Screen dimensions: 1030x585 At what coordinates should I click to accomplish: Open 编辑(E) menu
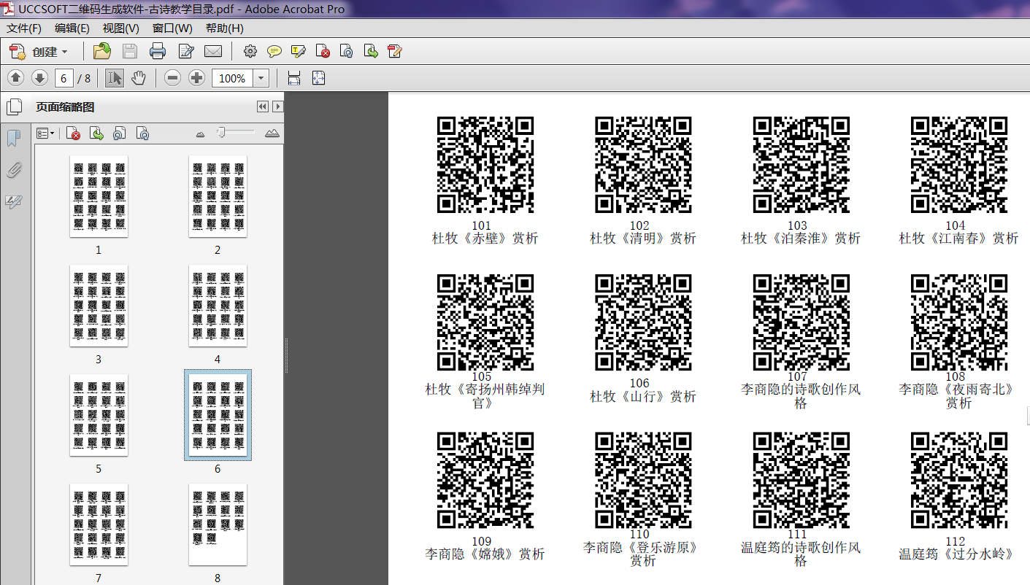point(72,28)
